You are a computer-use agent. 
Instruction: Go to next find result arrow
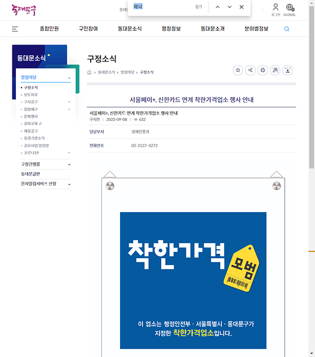click(x=230, y=7)
